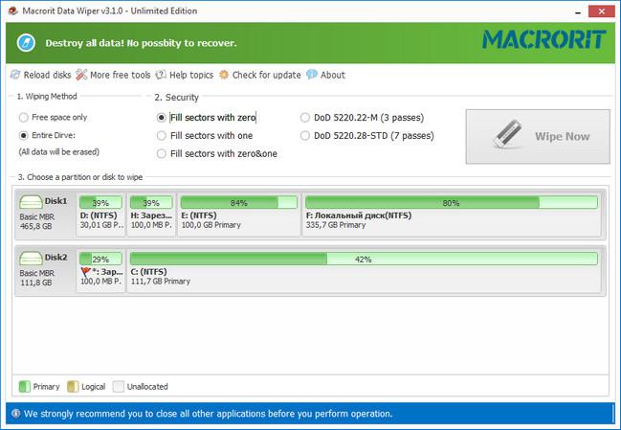
Task: Click 111,7 GB Primary text
Action: (161, 281)
